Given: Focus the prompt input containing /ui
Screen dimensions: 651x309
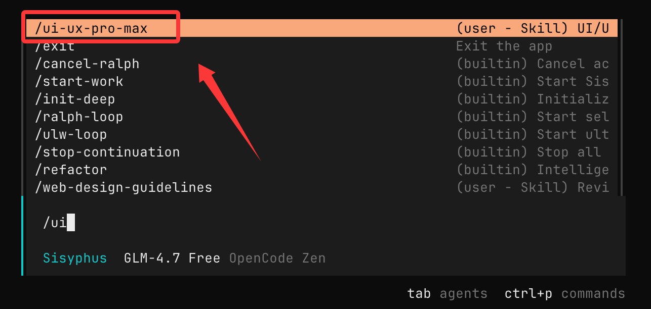Looking at the screenshot, I should click(202, 223).
